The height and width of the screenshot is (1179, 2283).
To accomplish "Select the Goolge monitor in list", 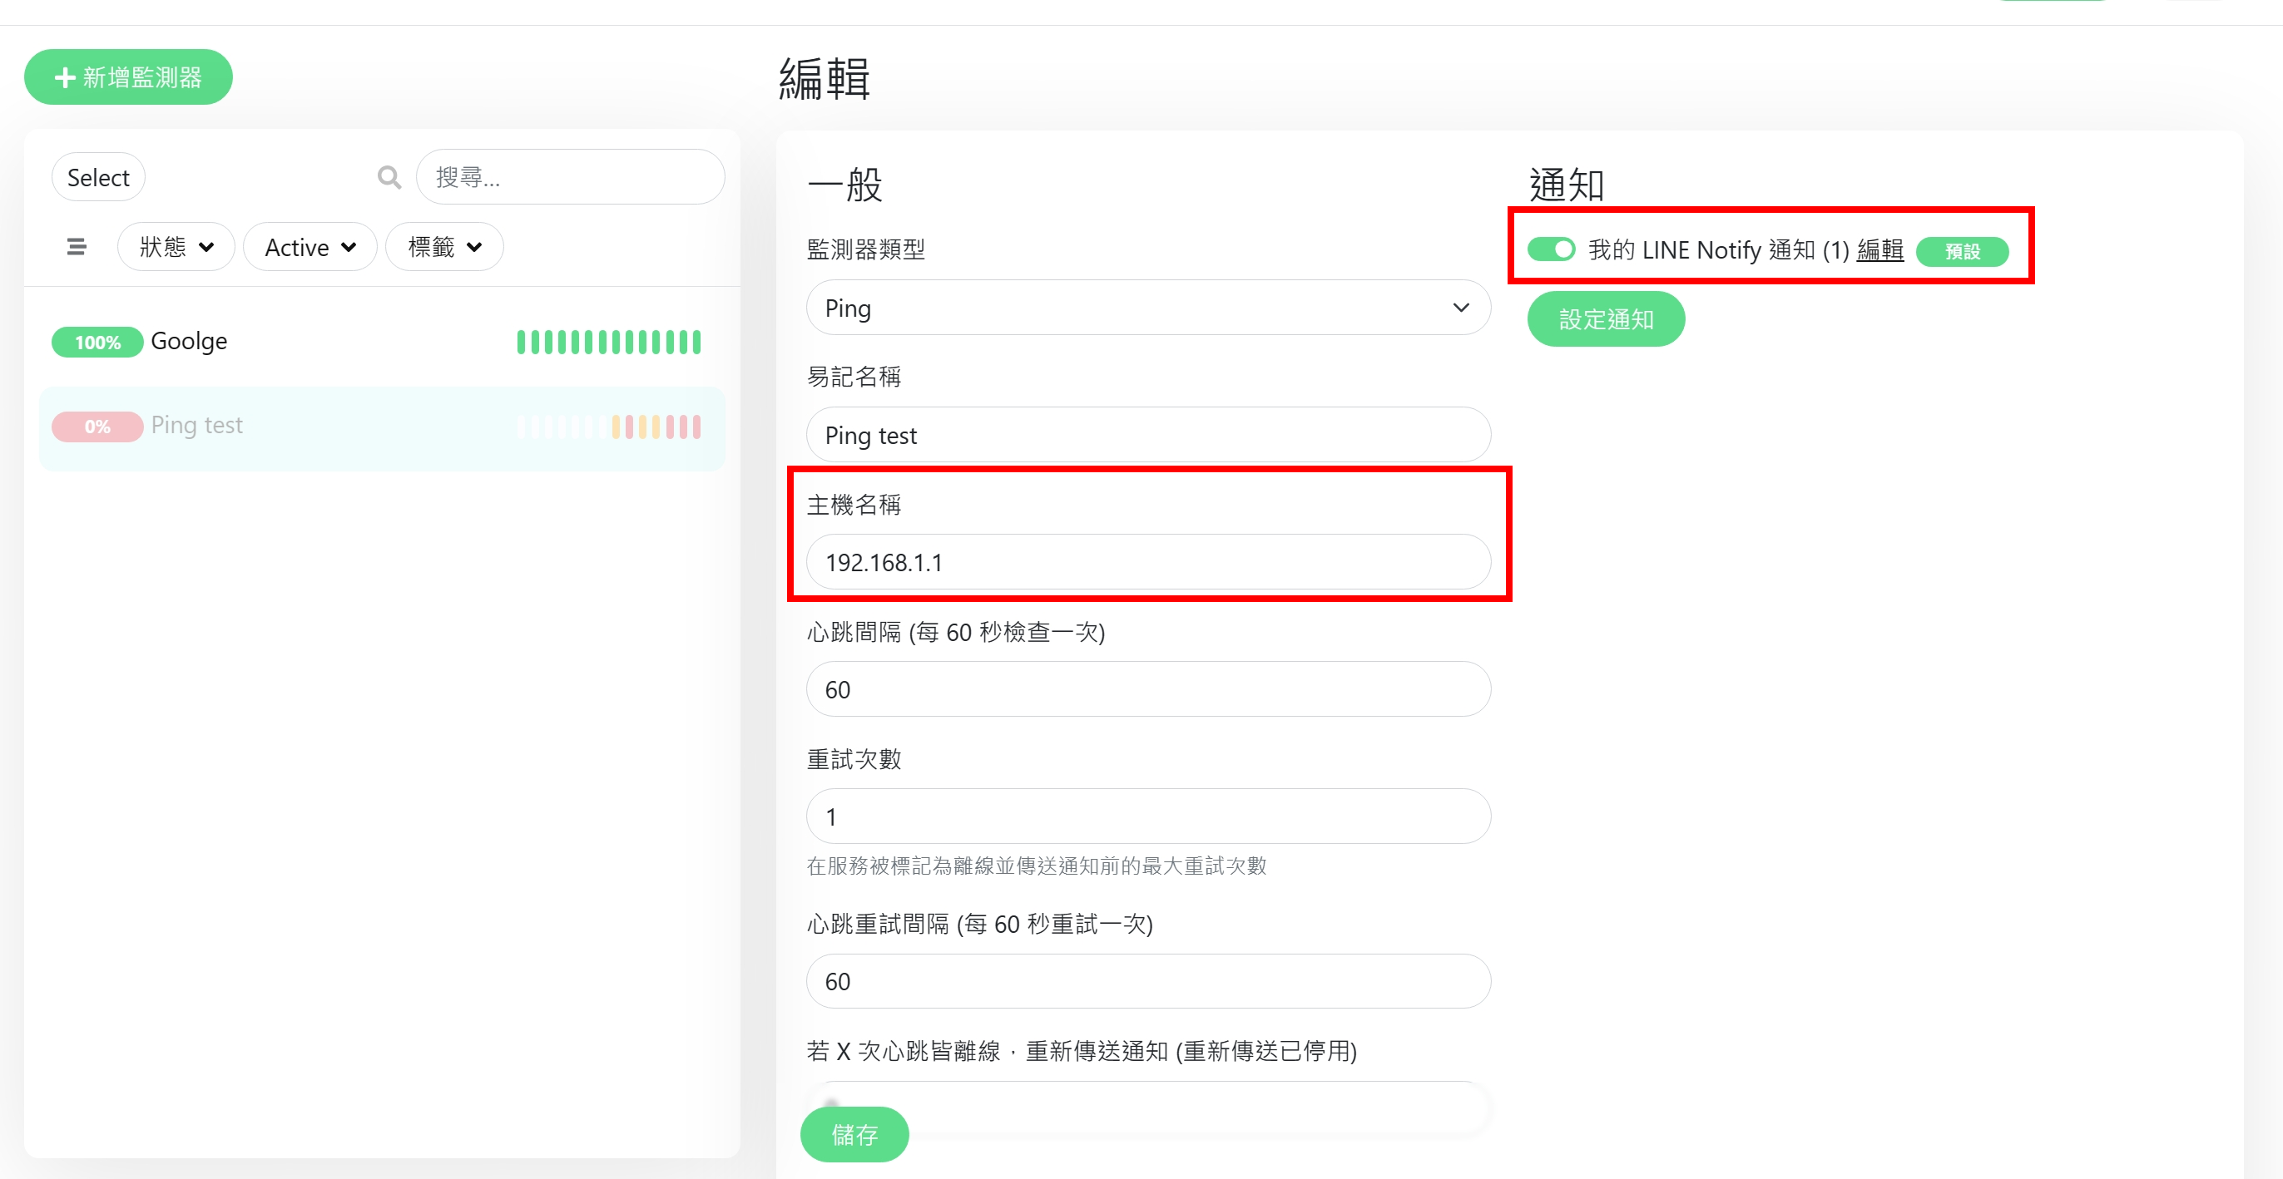I will point(190,342).
